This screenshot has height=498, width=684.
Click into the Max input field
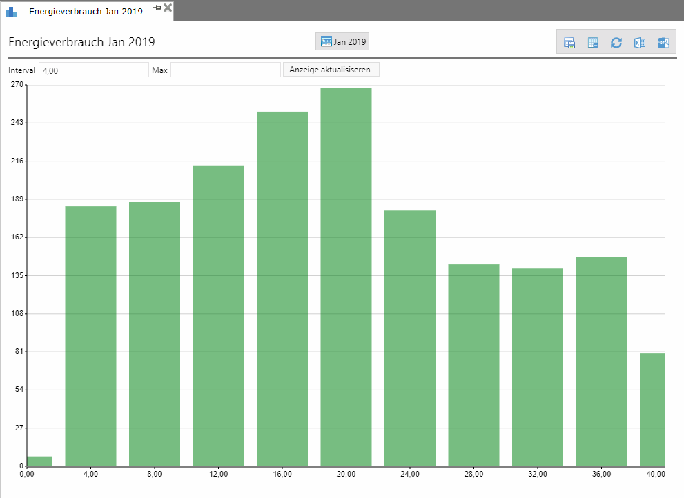tap(225, 70)
